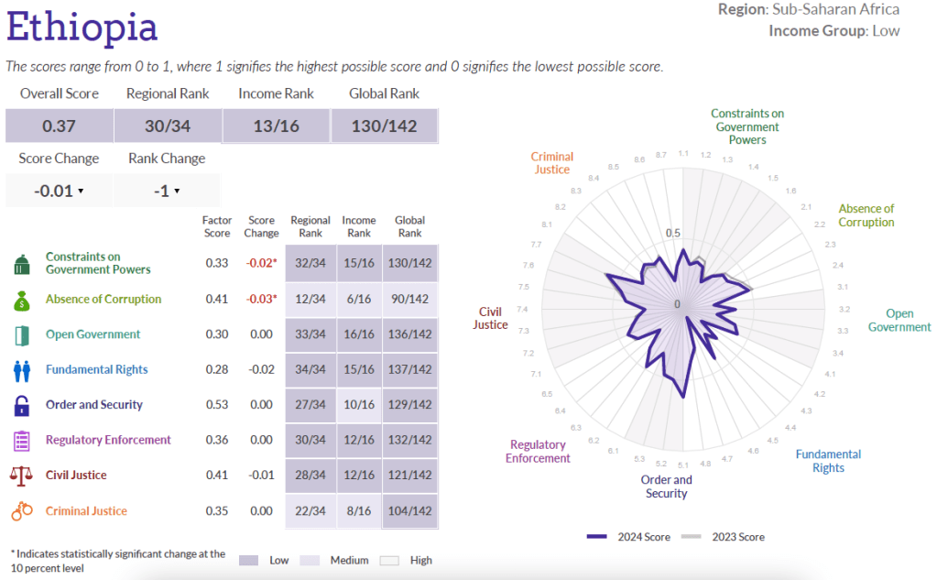Click the Criminal Justice handcuffs icon

tap(22, 511)
